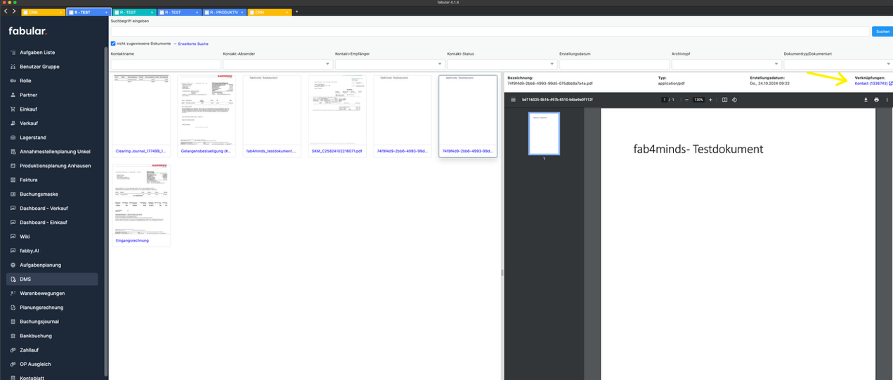Navigate forward with the right arrow
Viewport: 893px width, 380px height.
[x=13, y=11]
